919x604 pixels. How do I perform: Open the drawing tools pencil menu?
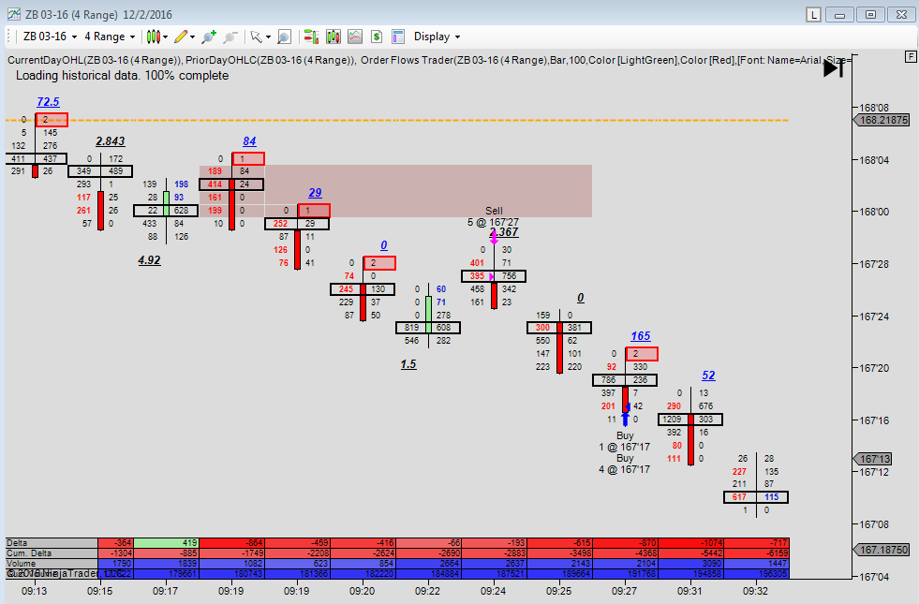185,37
